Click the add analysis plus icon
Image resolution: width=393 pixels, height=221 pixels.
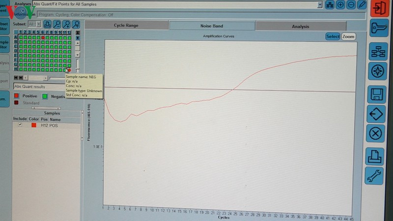point(340,5)
